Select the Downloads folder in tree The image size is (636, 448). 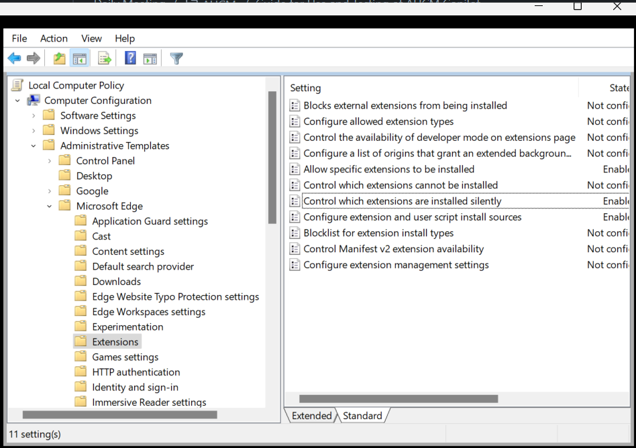click(116, 282)
